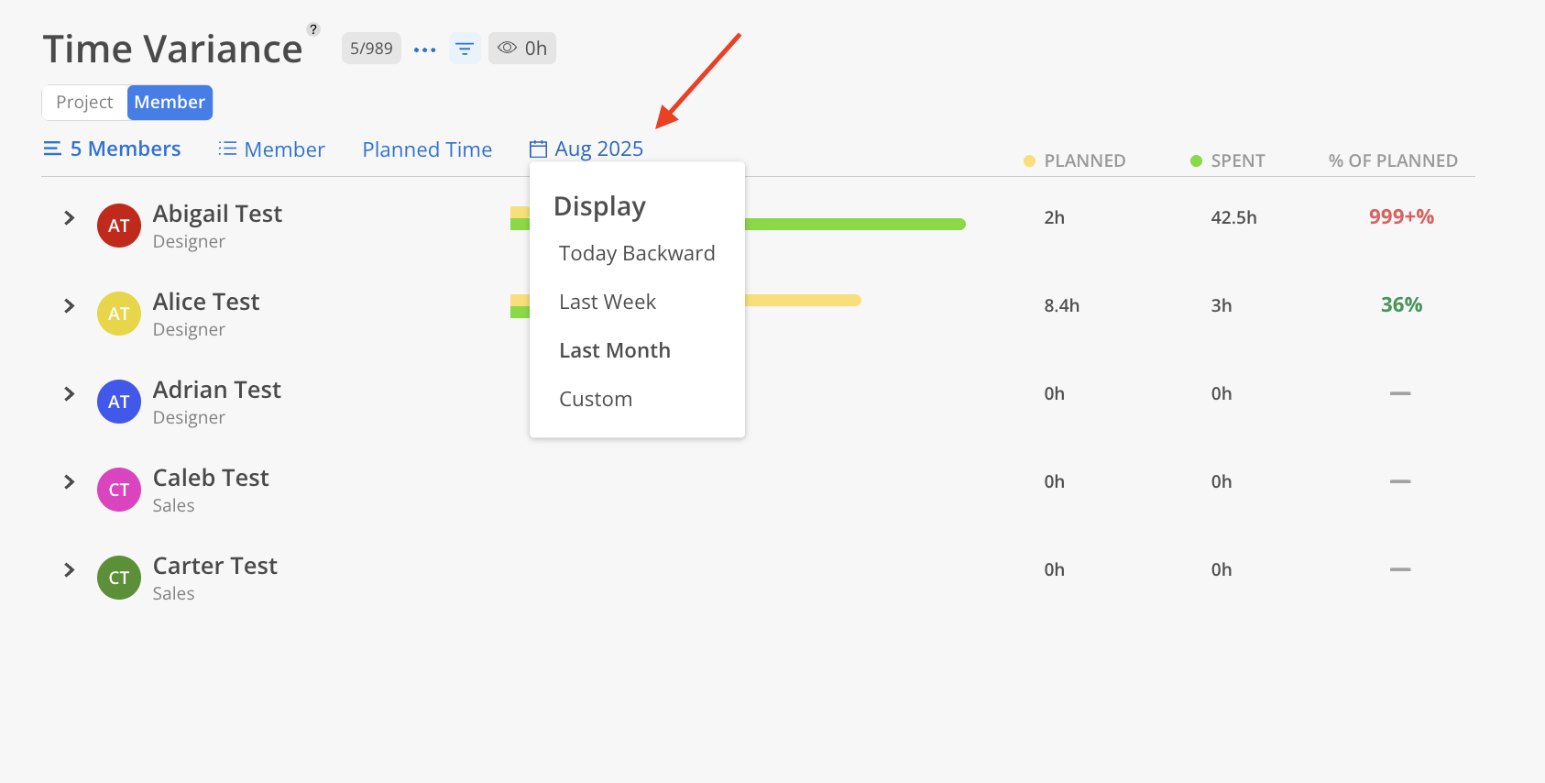Screen dimensions: 1545x783
Task: Click Adrian Test's blue avatar
Action: pyautogui.click(x=119, y=402)
